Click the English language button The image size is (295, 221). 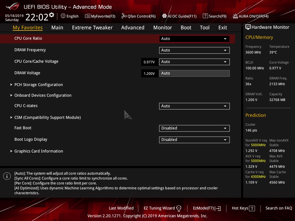(x=70, y=16)
